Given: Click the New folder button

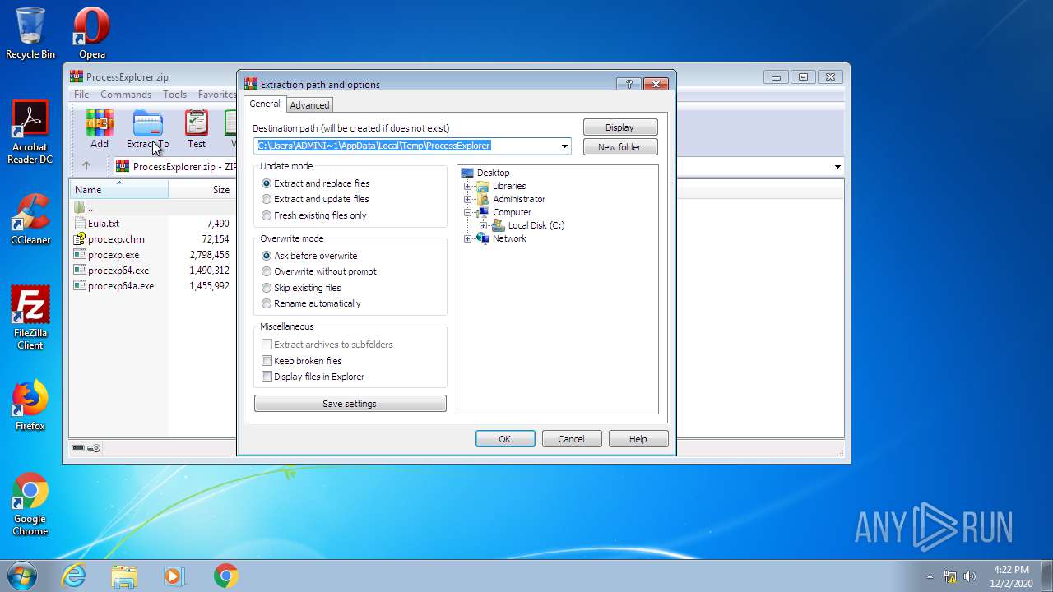Looking at the screenshot, I should (x=620, y=147).
